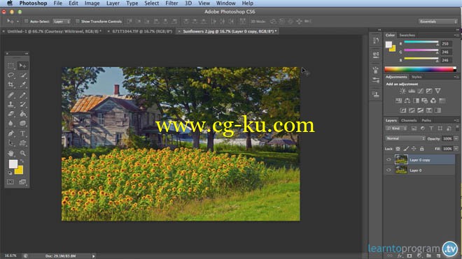The height and width of the screenshot is (259, 462).
Task: Select the Brush tool
Action: pos(22,95)
